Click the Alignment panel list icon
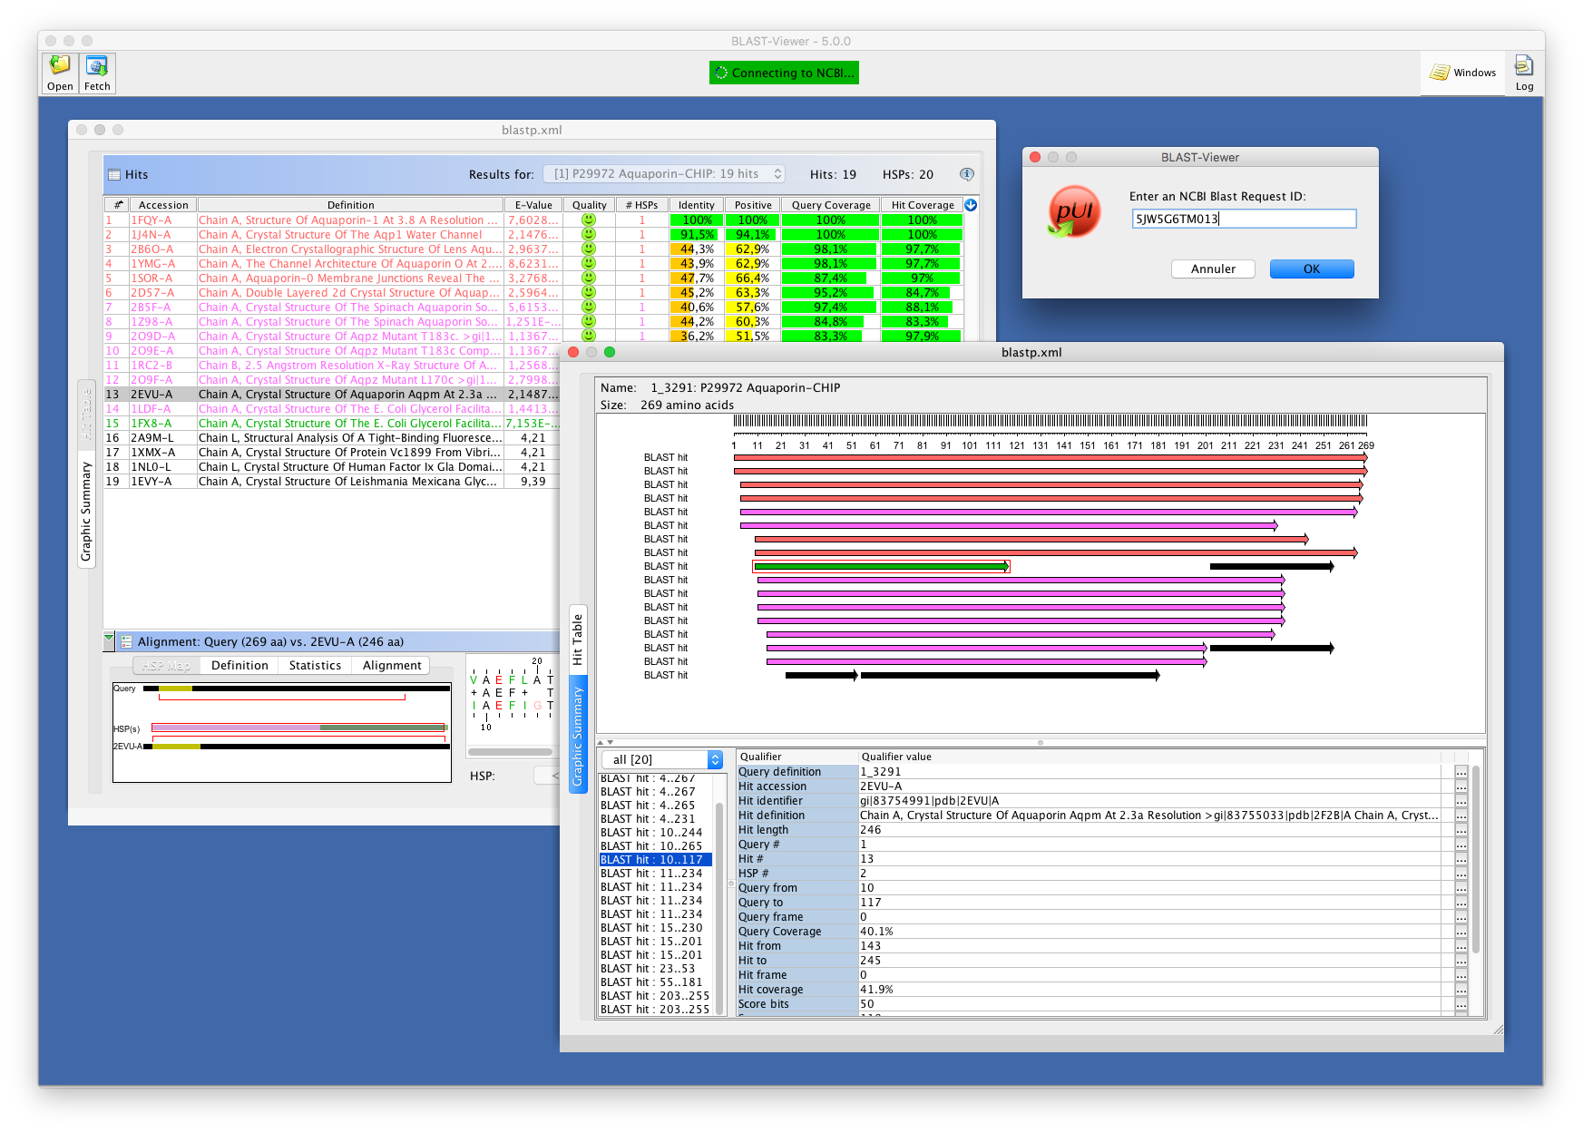The height and width of the screenshot is (1133, 1583). [x=127, y=641]
